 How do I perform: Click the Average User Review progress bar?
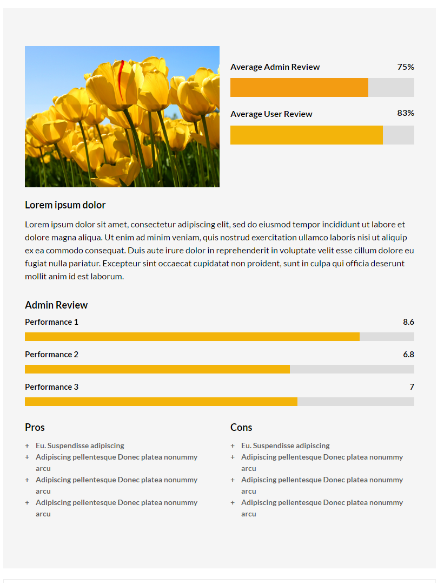pyautogui.click(x=322, y=135)
